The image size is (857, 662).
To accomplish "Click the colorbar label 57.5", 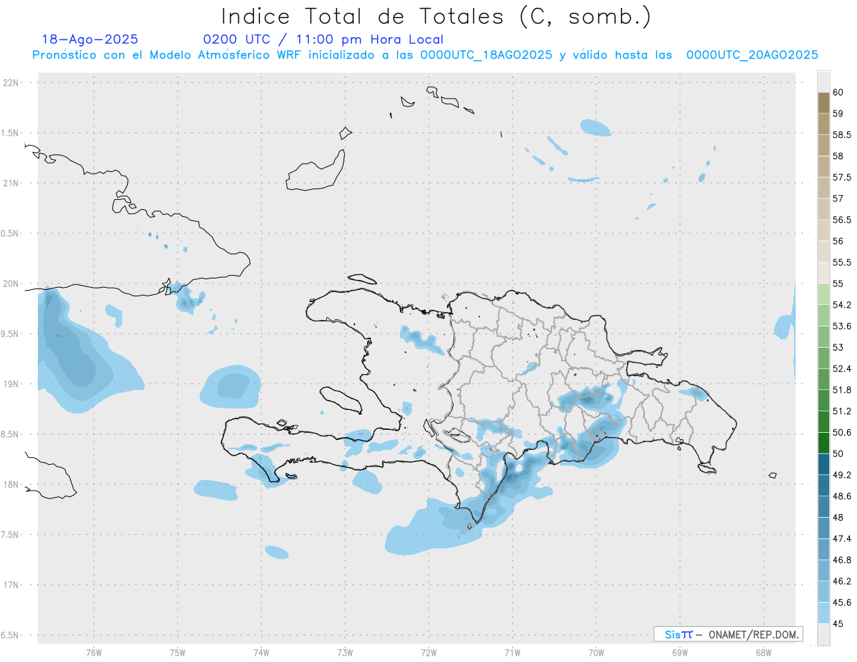I will tap(841, 177).
